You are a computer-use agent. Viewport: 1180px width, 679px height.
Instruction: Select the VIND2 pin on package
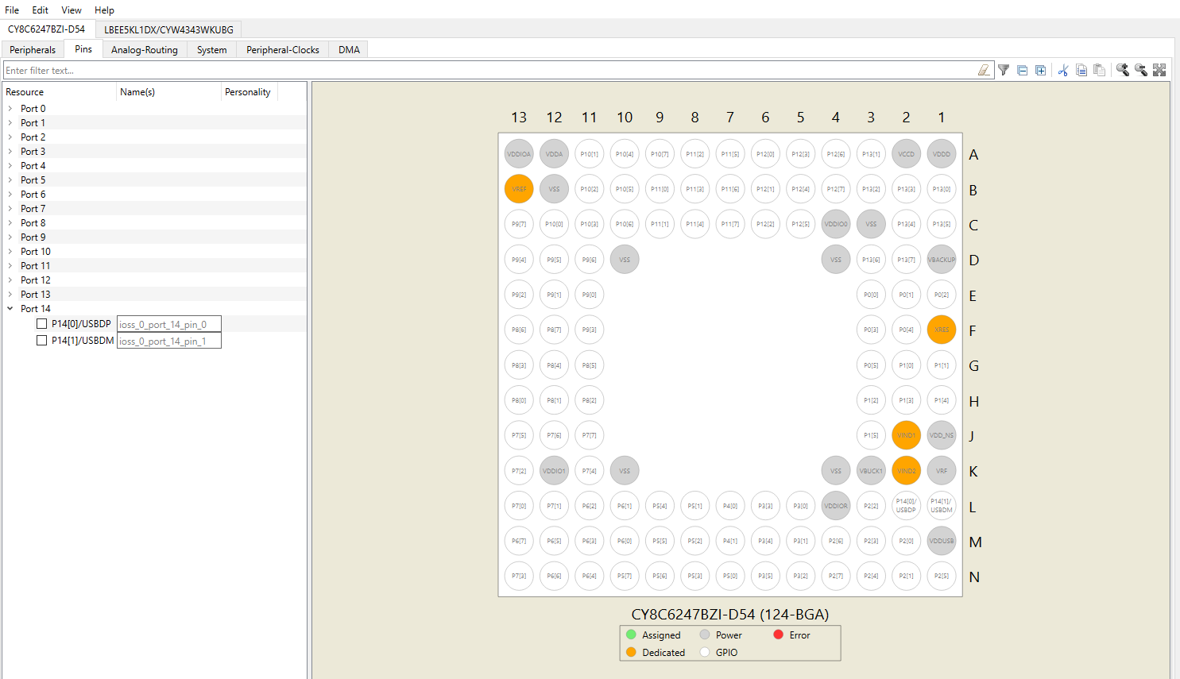pos(906,470)
